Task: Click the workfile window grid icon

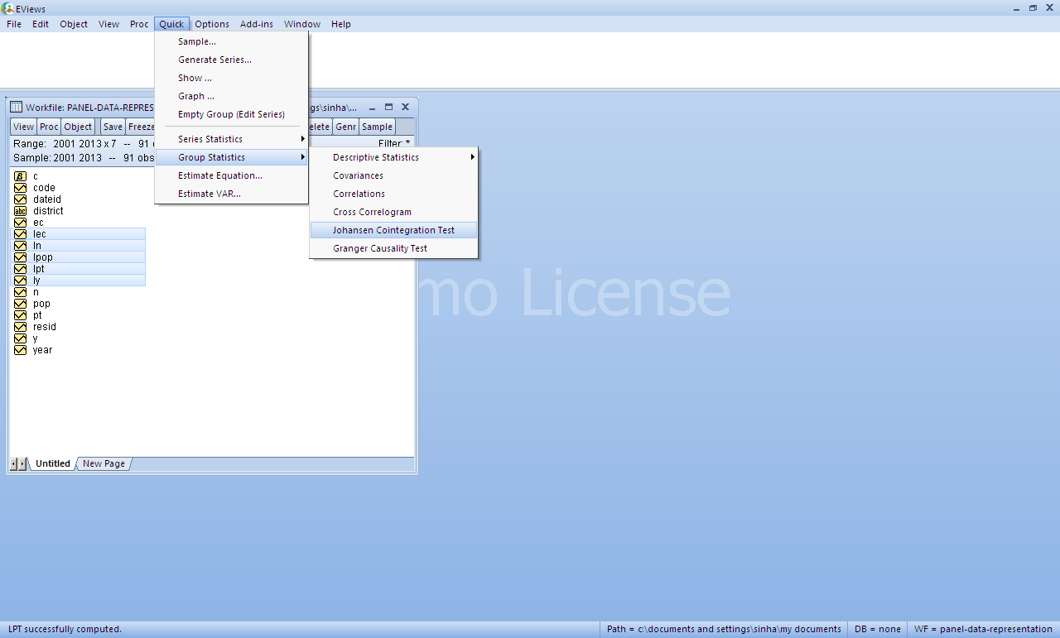Action: tap(16, 107)
